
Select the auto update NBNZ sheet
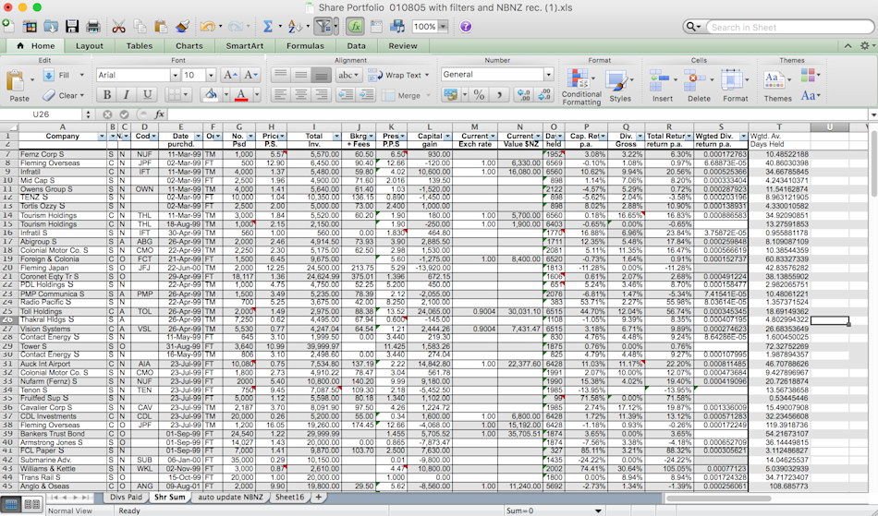click(231, 497)
